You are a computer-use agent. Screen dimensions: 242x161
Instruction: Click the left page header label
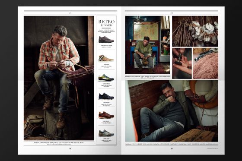pyautogui.click(x=70, y=13)
